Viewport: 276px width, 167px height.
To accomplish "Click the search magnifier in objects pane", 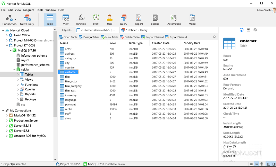I will [x=214, y=37].
